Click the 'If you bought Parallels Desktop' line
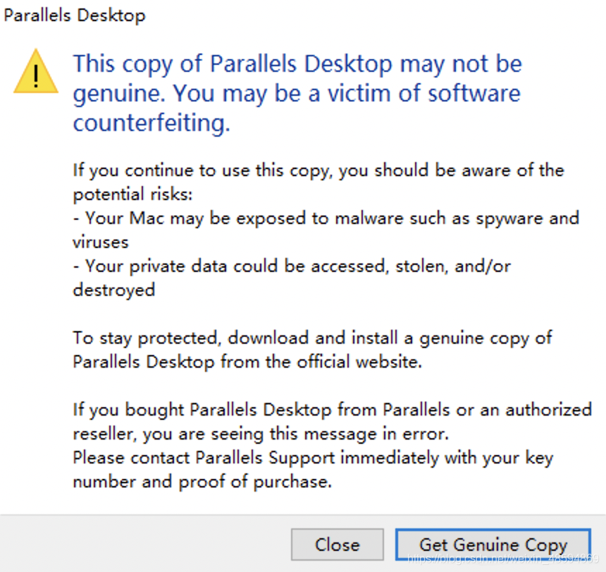606x572 pixels. click(x=333, y=410)
